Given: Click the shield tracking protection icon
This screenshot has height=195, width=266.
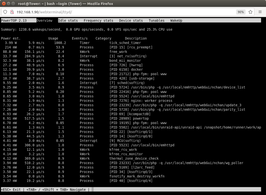Looking at the screenshot, I should (x=5, y=12).
